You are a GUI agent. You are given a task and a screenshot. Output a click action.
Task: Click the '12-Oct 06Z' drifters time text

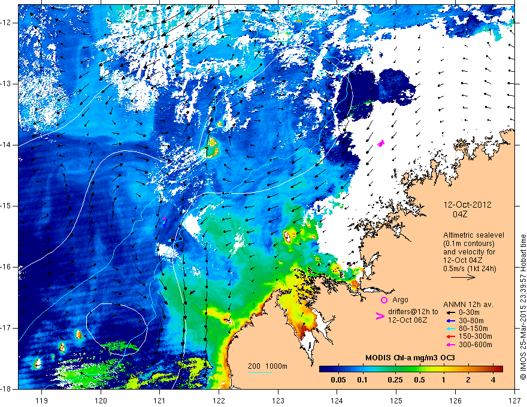408,320
